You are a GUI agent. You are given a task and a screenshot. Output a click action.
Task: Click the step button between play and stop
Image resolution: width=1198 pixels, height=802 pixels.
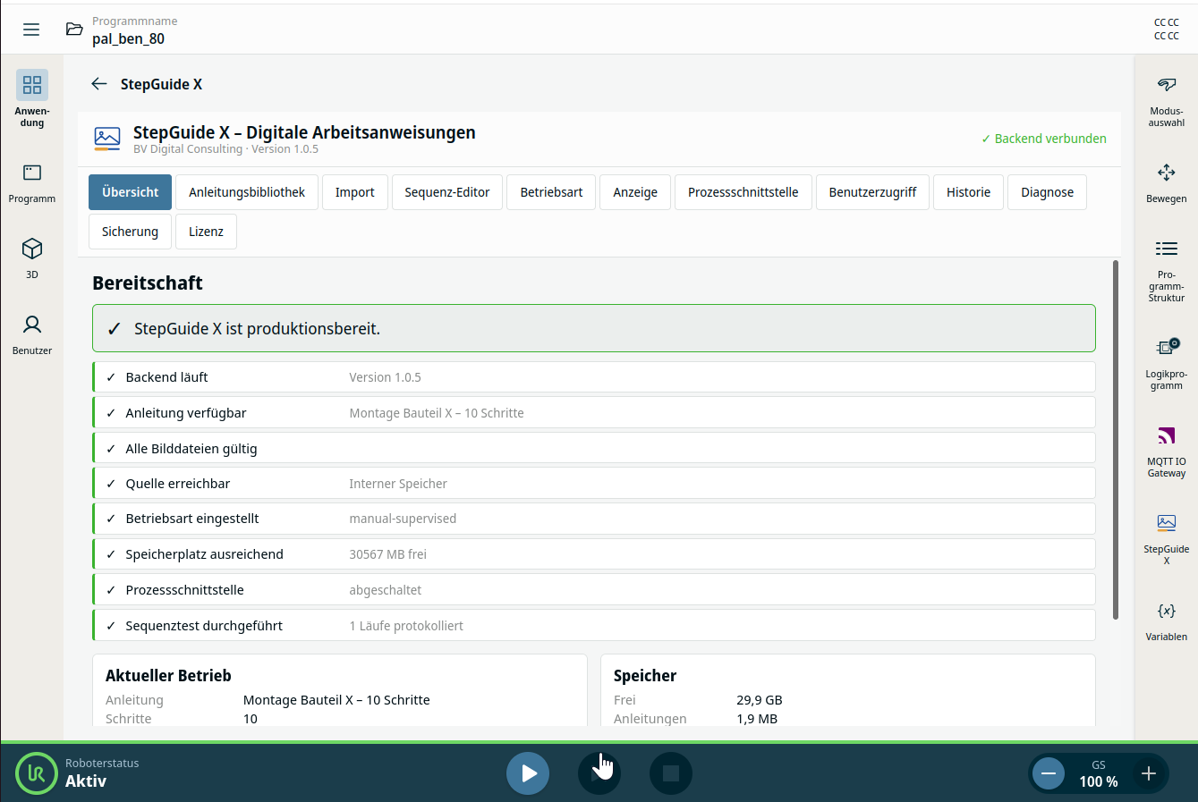pyautogui.click(x=599, y=773)
